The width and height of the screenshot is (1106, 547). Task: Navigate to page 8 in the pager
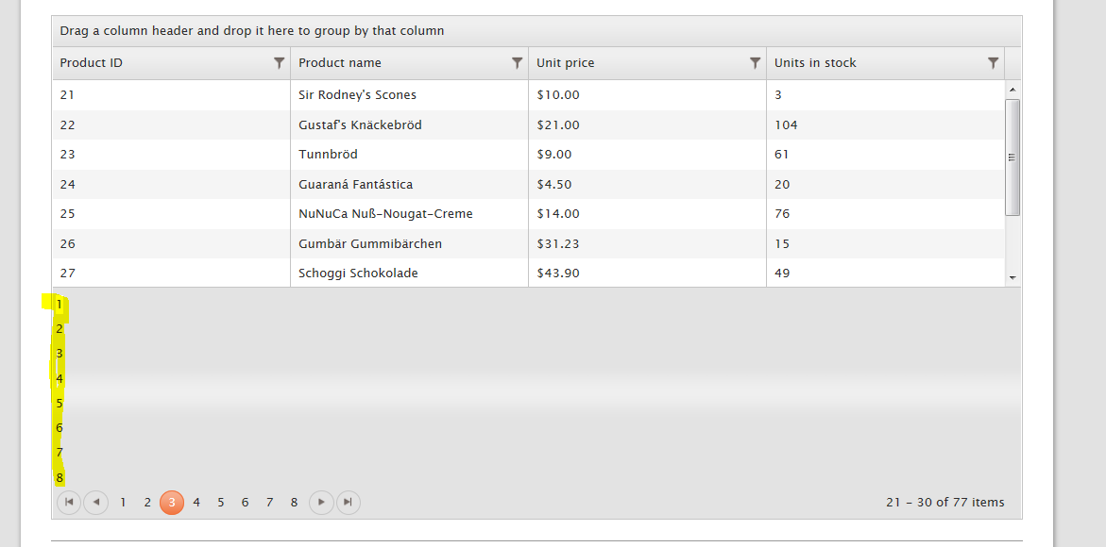tap(295, 503)
